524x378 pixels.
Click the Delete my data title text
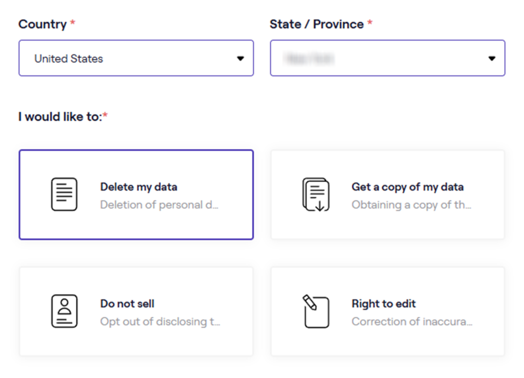click(139, 187)
